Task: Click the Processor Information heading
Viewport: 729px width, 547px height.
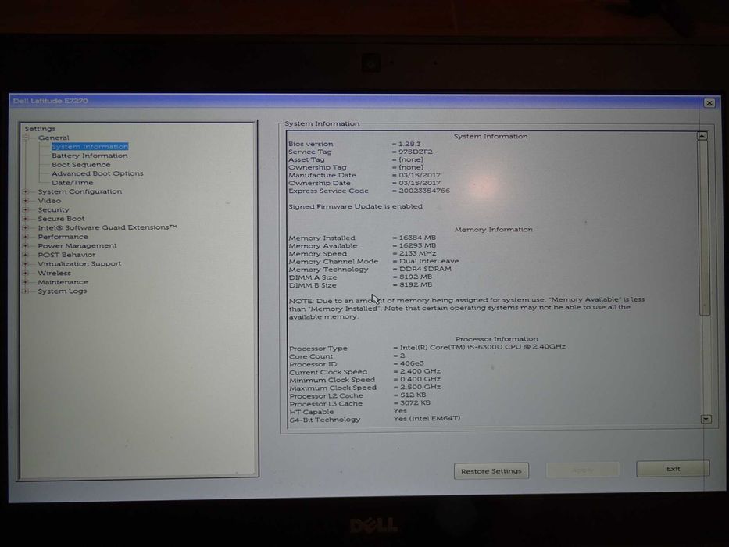Action: [496, 338]
